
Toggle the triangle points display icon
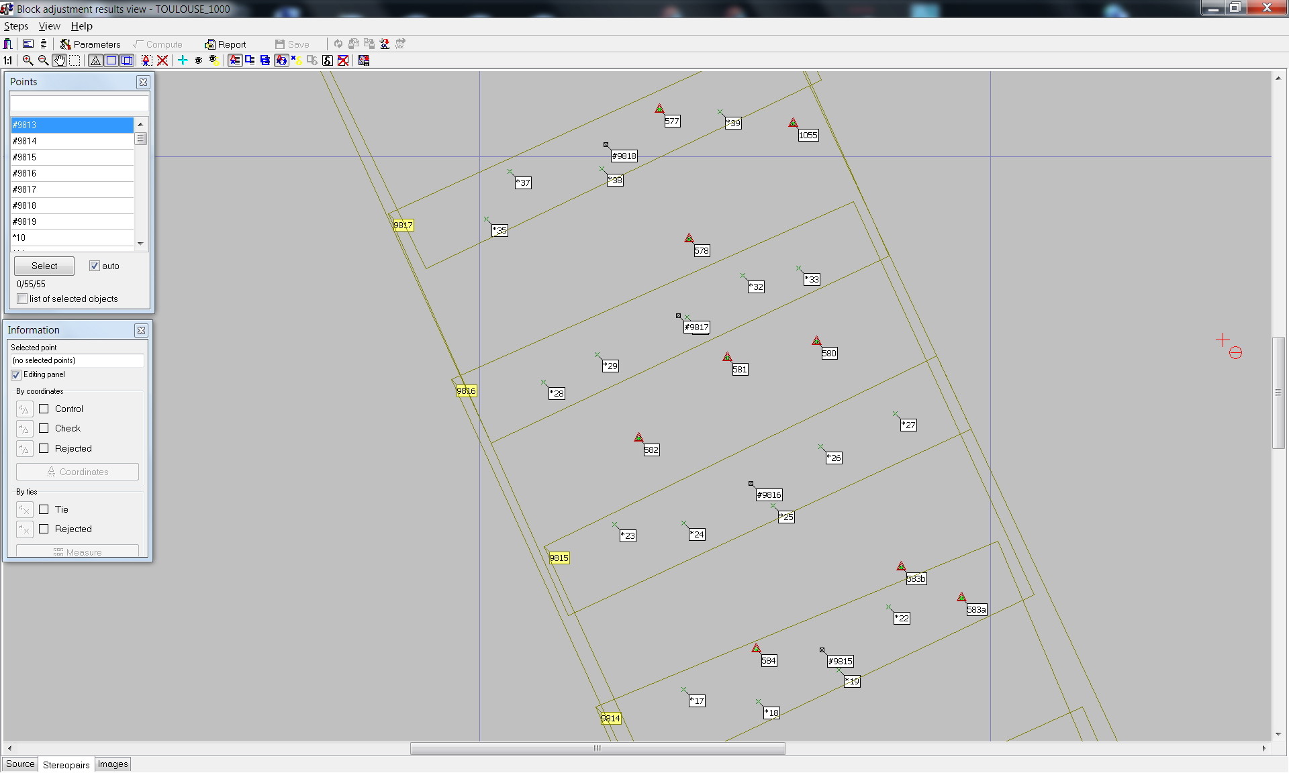pos(95,60)
